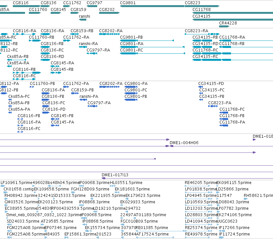273x239 pixels.
Task: Click the LD25866.3prime EST label
Action: point(232,189)
